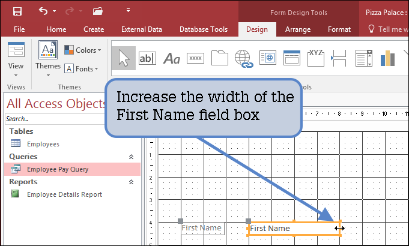Click the Tell me lightbulb search box

click(387, 29)
